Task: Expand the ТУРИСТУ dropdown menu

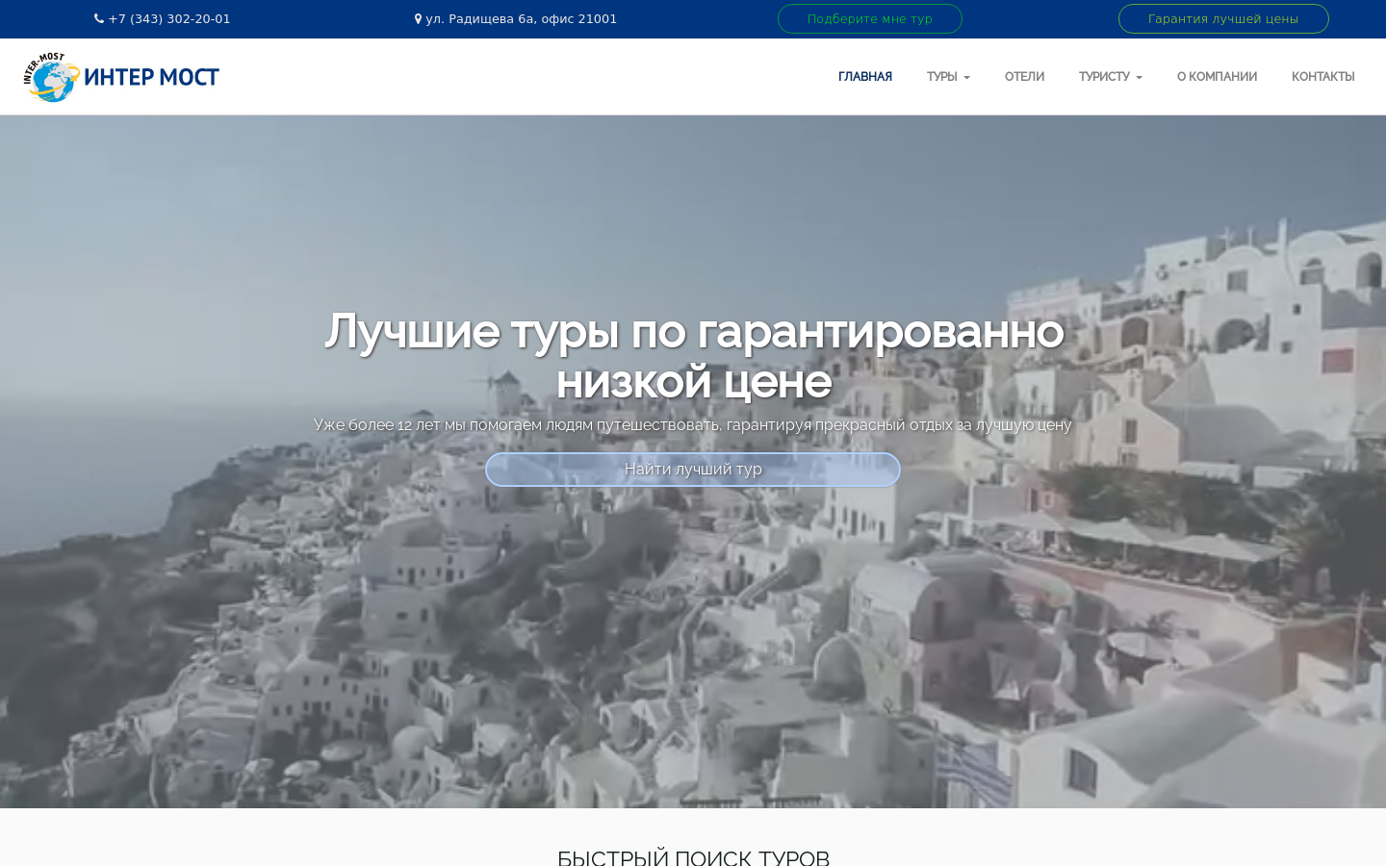Action: pyautogui.click(x=1110, y=77)
